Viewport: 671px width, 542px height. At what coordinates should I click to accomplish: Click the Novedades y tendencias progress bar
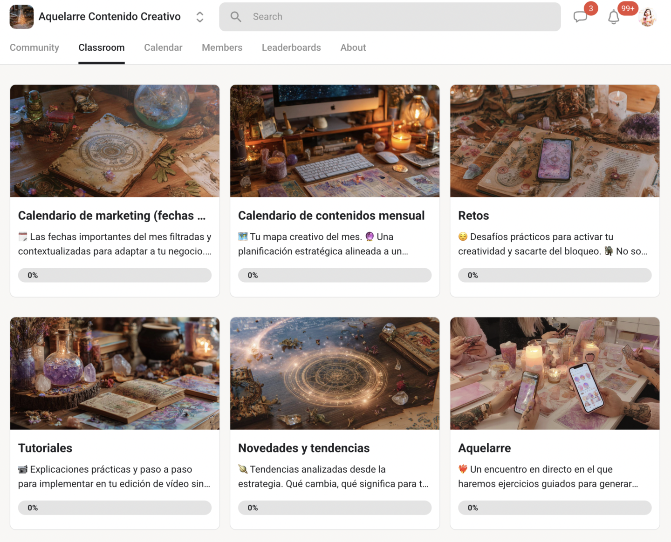[x=335, y=508]
